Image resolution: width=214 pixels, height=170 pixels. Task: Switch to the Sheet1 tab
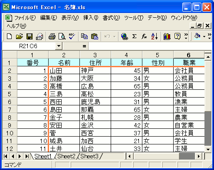[43, 157]
